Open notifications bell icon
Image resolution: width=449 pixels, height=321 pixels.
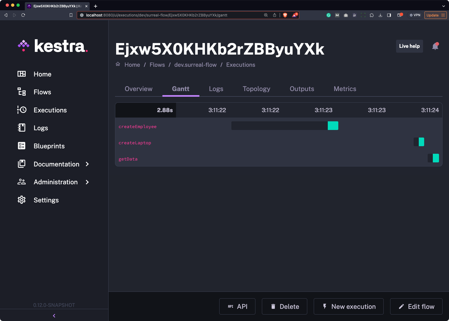(x=435, y=46)
